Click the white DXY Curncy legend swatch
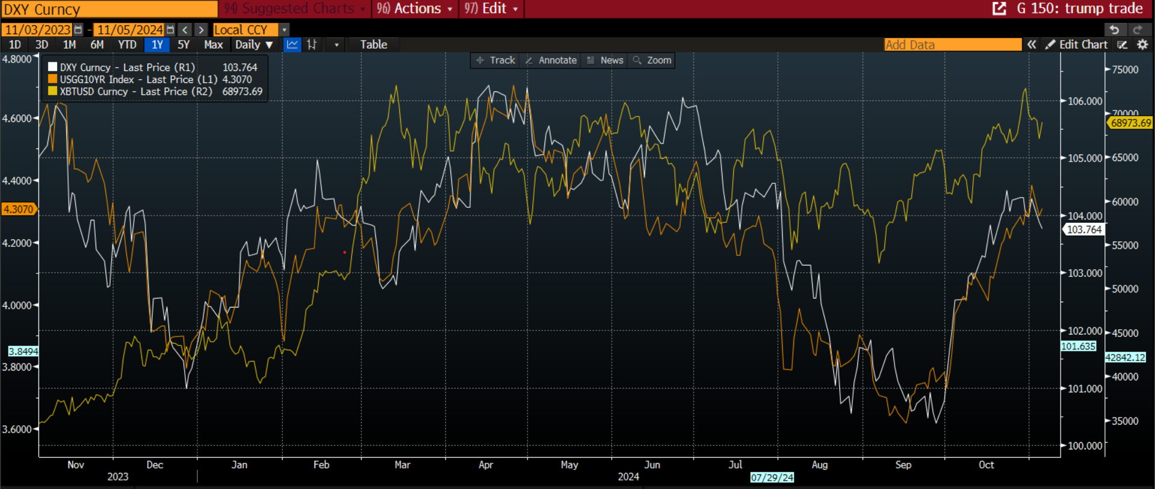 [53, 67]
